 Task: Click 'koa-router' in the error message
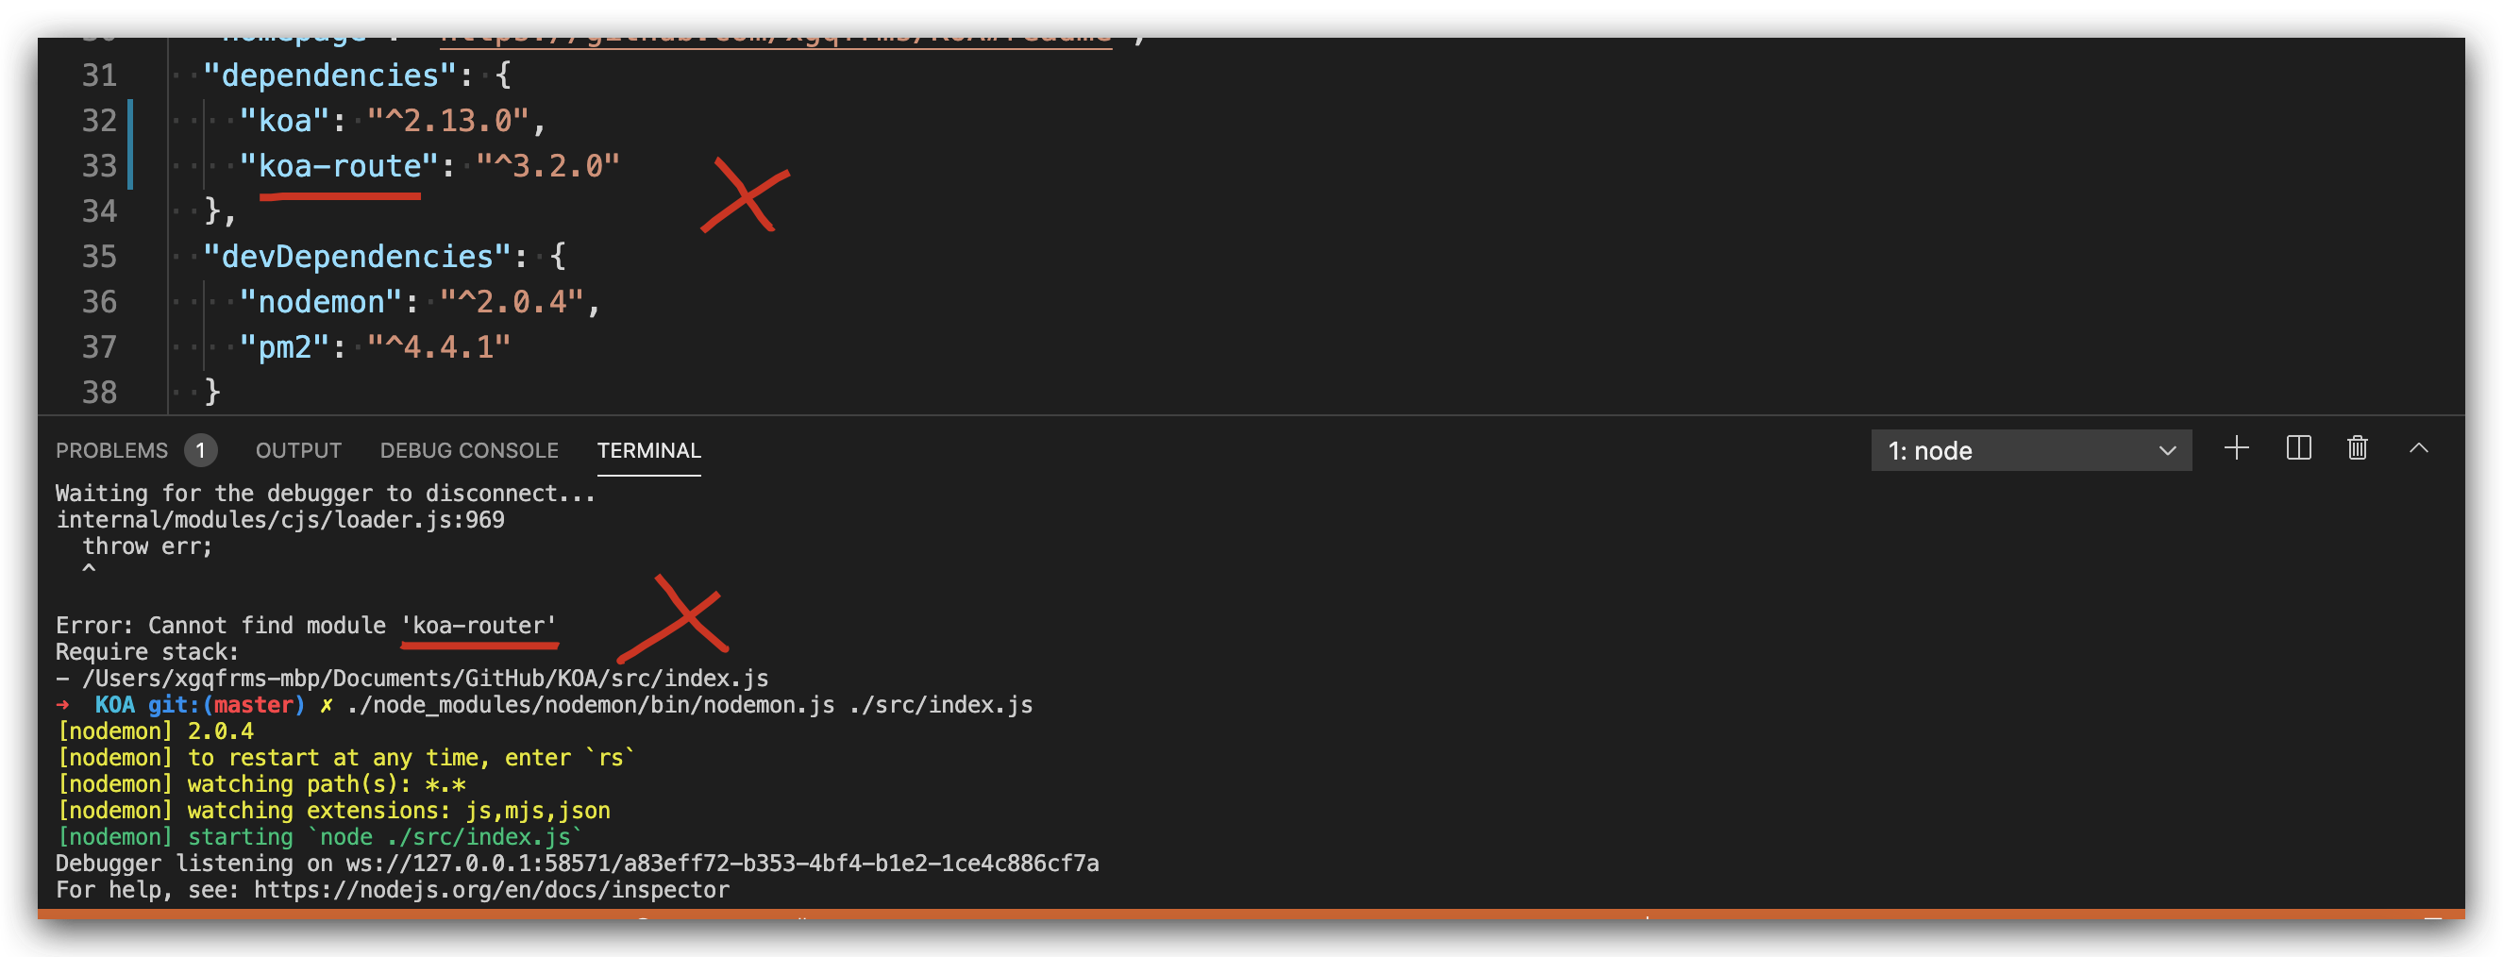click(479, 626)
